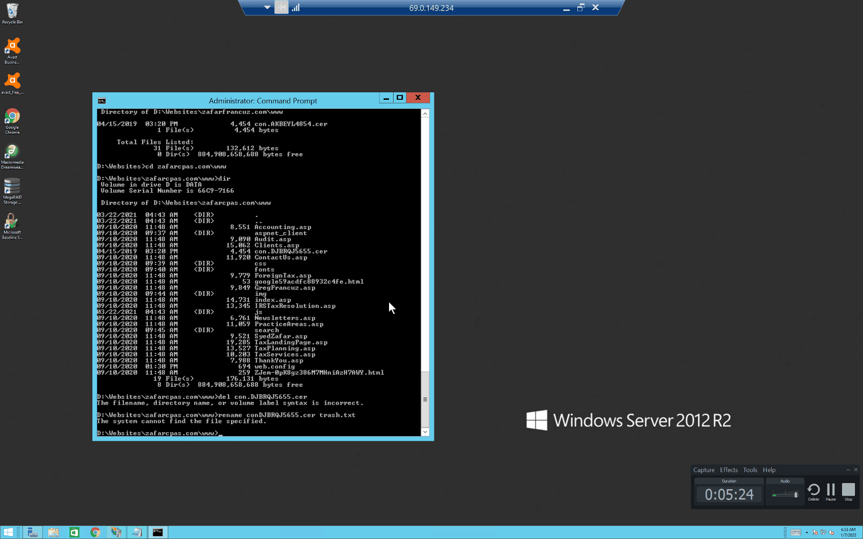The width and height of the screenshot is (863, 539).
Task: Open the recorder Help menu
Action: (769, 470)
